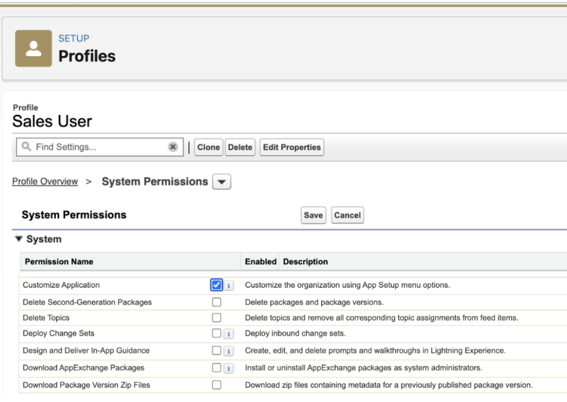Collapse the System section triangle
The width and height of the screenshot is (567, 402).
pos(18,239)
